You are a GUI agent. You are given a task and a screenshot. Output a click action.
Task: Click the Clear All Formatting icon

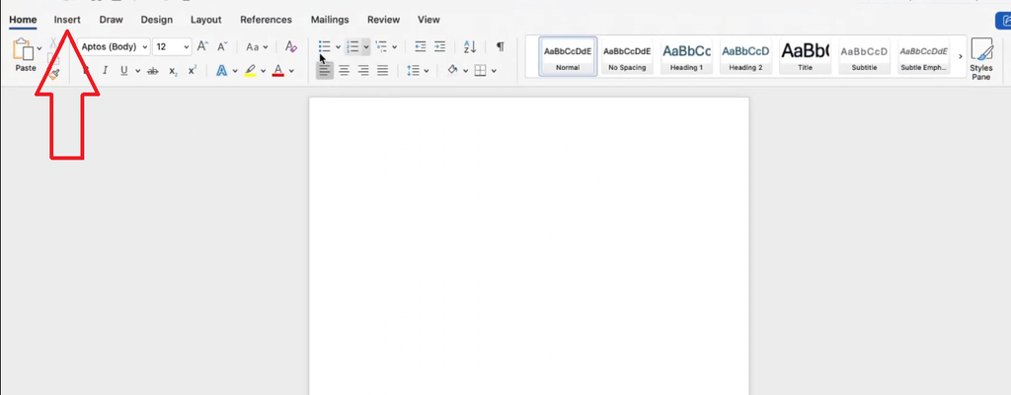(291, 46)
